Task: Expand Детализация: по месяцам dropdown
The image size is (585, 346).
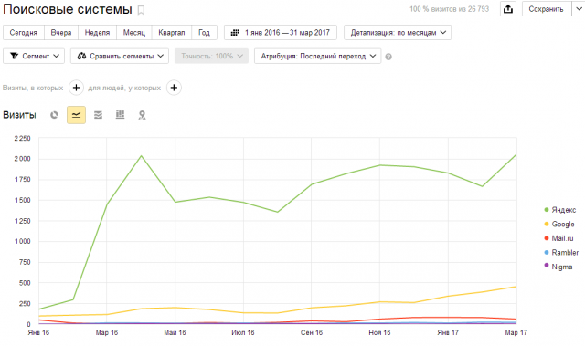Action: [x=398, y=32]
